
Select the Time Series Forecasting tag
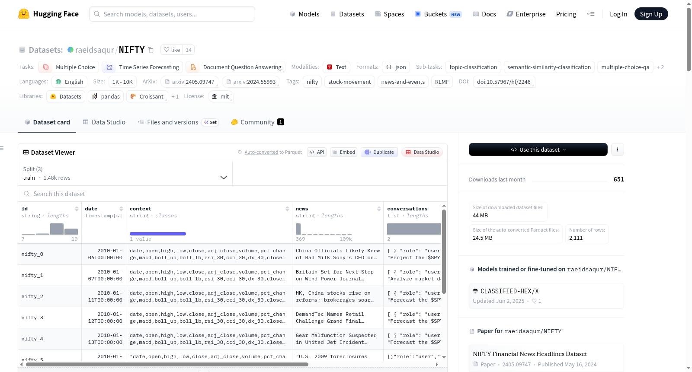(142, 67)
